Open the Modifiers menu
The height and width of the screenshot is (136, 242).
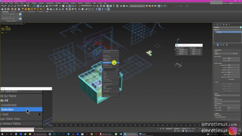coord(34,3)
